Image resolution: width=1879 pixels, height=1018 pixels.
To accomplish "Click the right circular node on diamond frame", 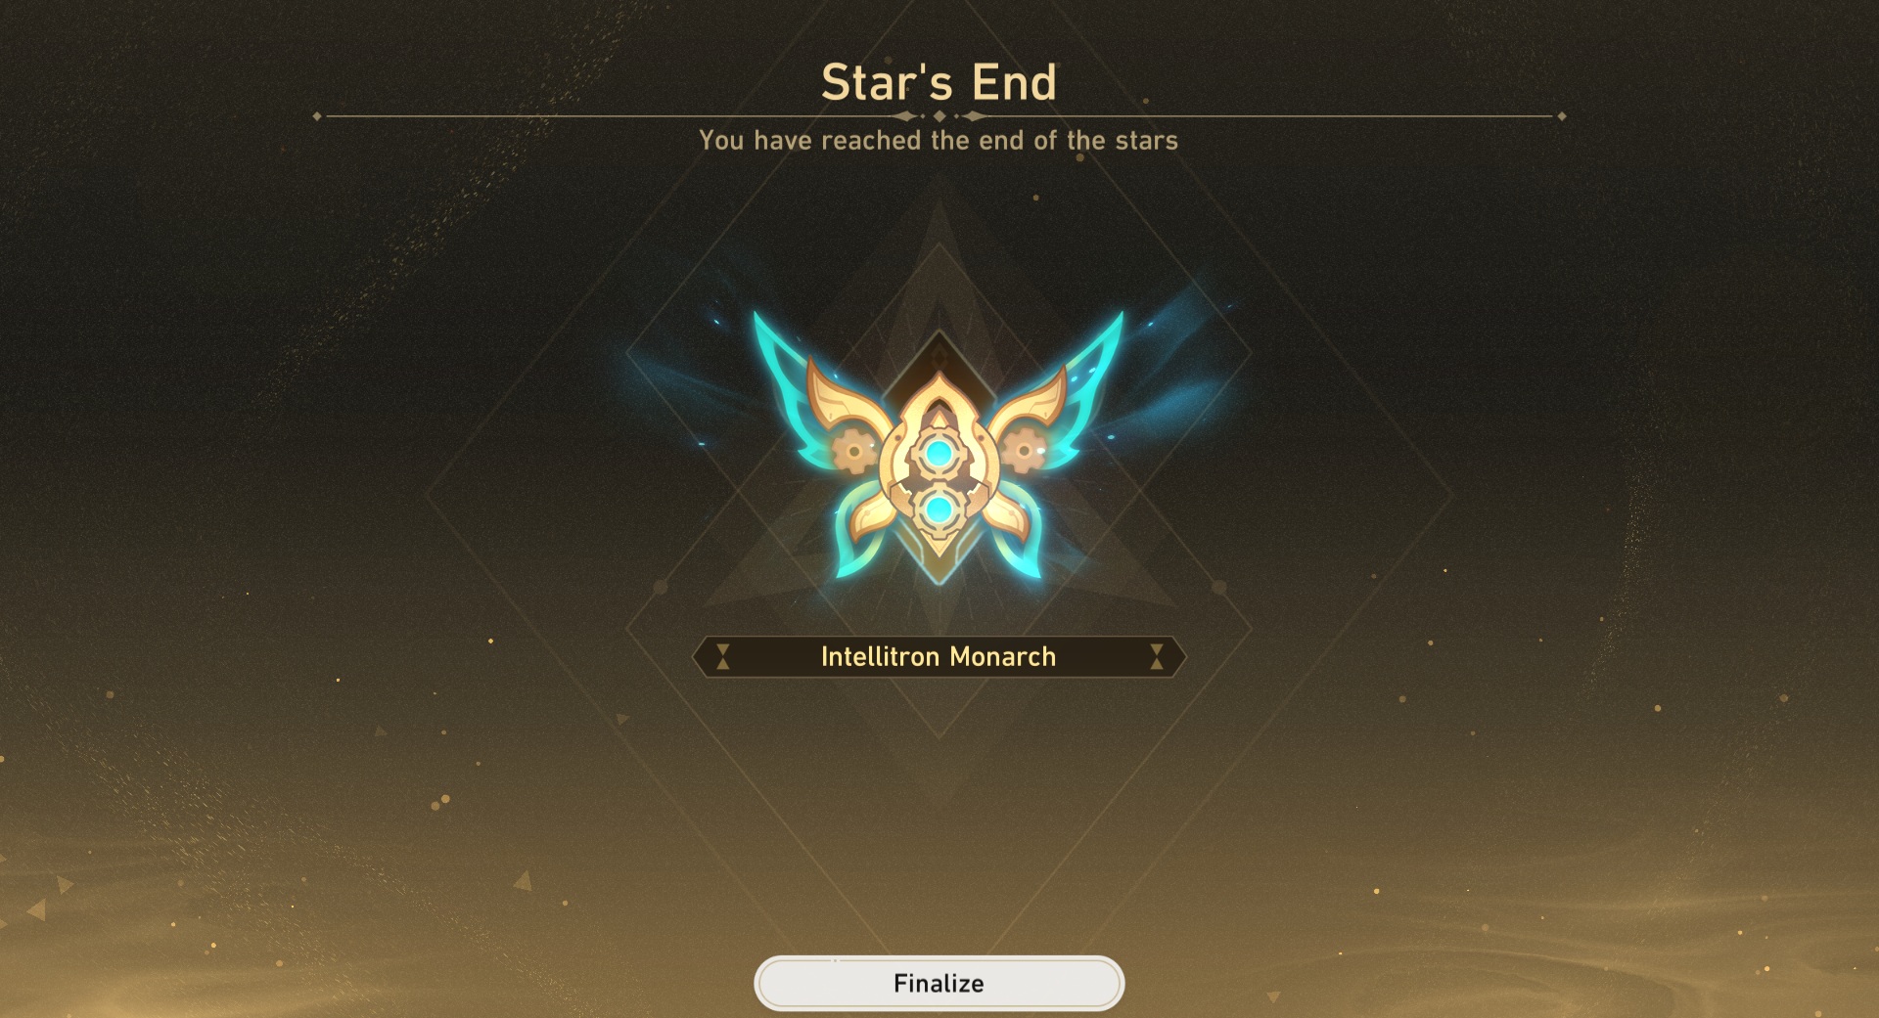I will 1218,587.
